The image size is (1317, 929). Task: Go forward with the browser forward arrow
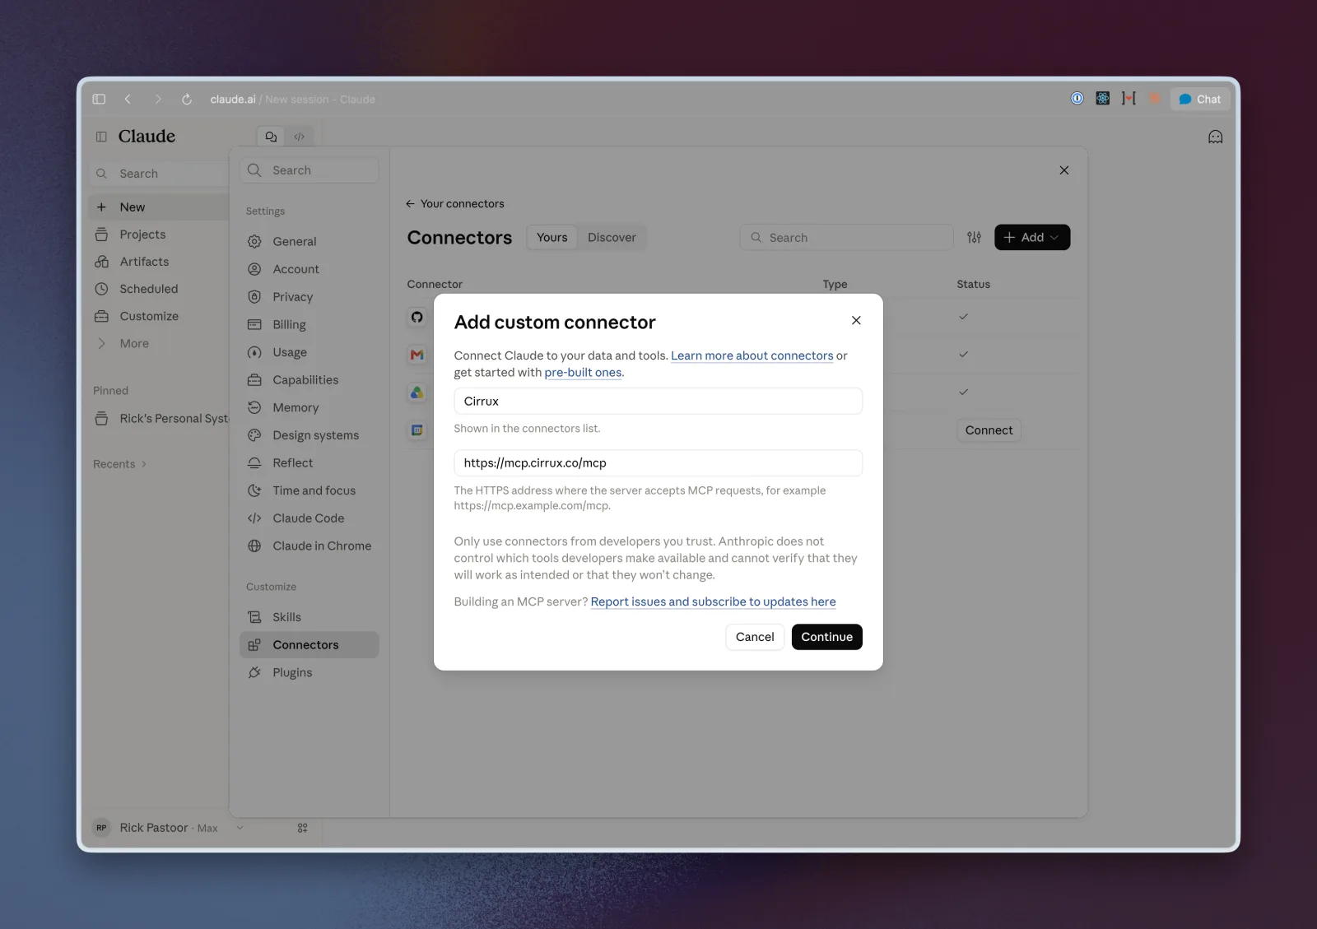coord(158,99)
